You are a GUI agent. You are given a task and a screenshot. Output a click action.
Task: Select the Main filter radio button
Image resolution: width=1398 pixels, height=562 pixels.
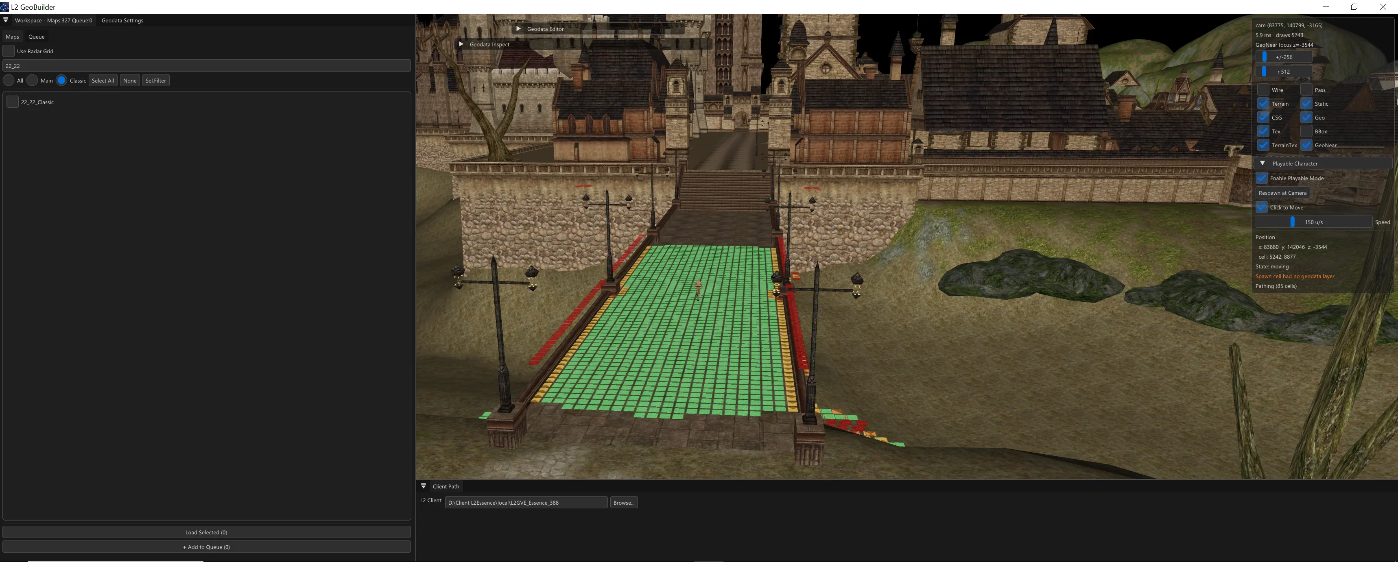coord(33,80)
